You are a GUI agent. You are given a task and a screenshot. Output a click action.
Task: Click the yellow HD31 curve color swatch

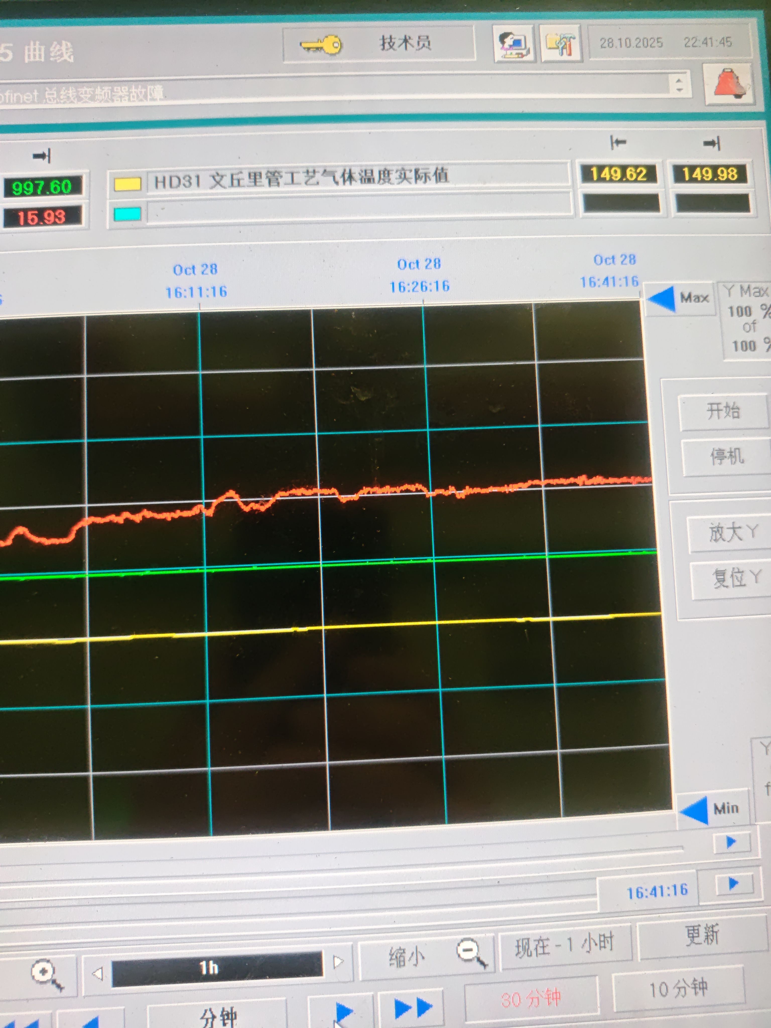(128, 184)
